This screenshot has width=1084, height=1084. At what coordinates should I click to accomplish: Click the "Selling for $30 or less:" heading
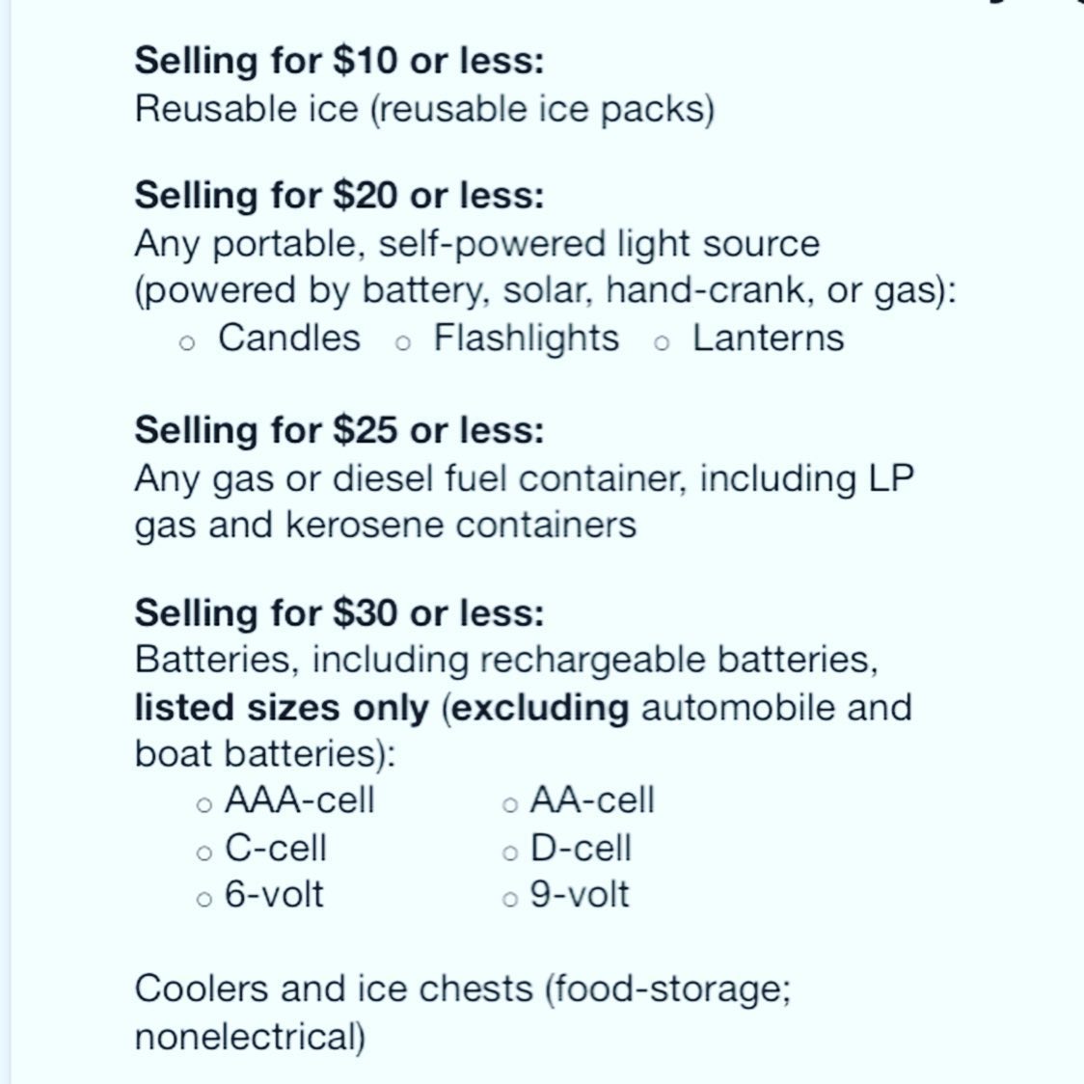(339, 613)
